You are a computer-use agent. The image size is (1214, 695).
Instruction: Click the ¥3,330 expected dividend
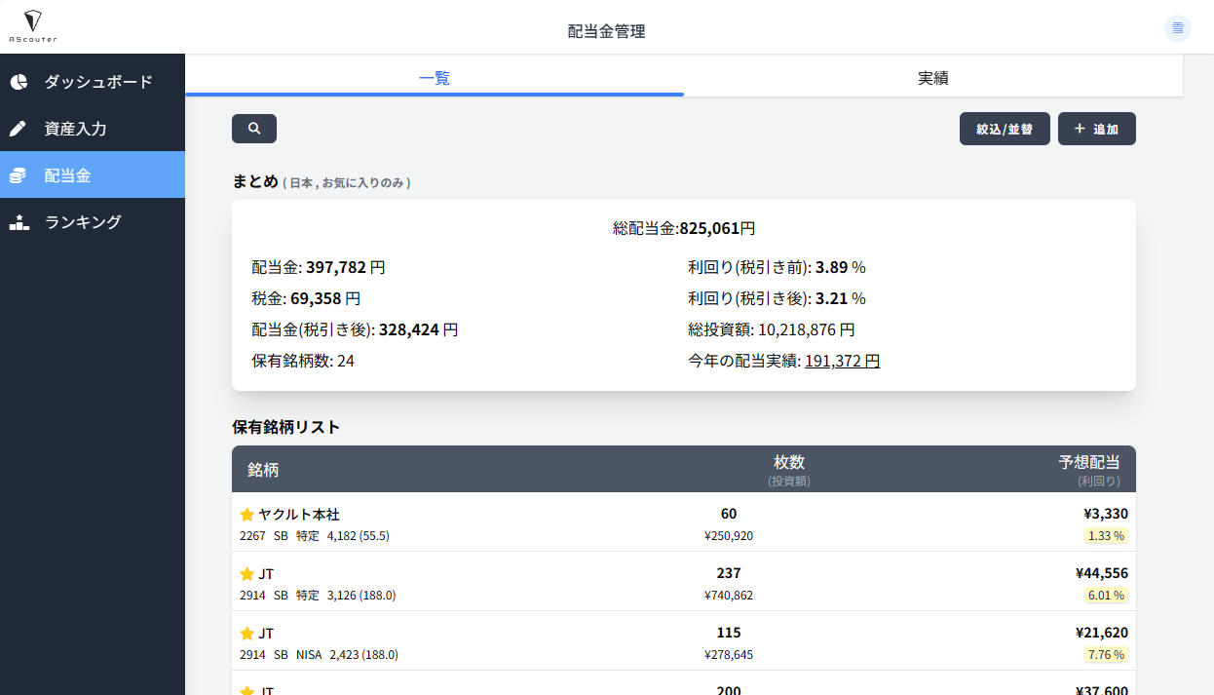(1106, 514)
